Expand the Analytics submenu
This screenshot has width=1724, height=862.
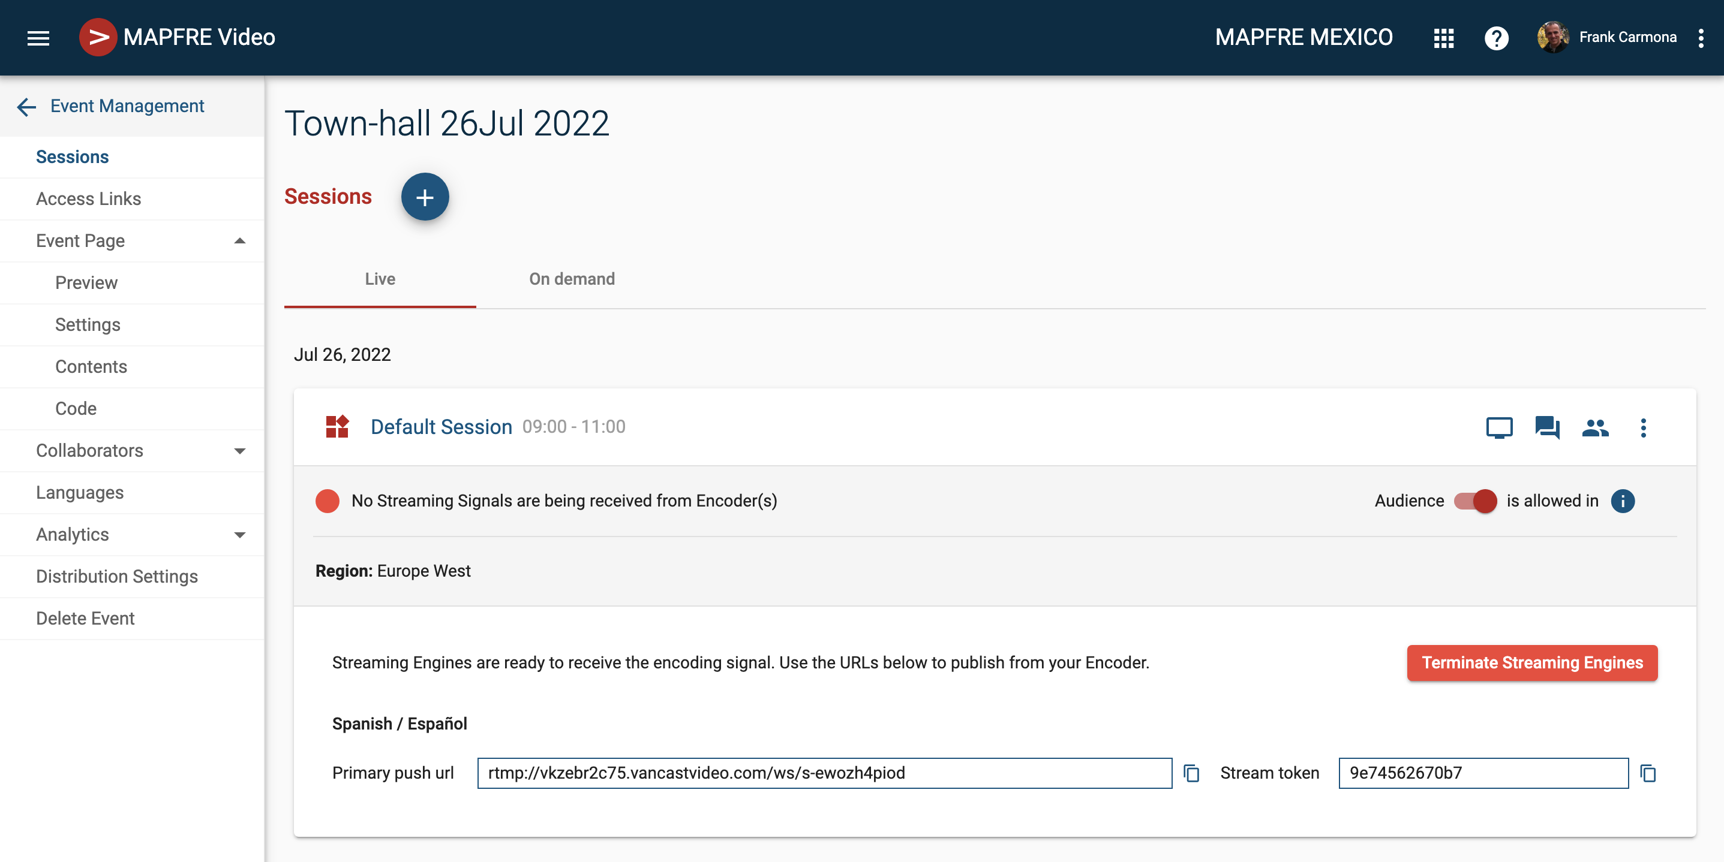[x=239, y=535]
